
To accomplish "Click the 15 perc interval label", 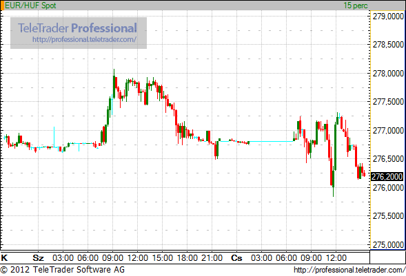I will pos(356,6).
